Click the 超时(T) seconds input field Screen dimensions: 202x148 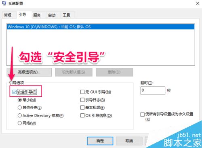[153, 90]
